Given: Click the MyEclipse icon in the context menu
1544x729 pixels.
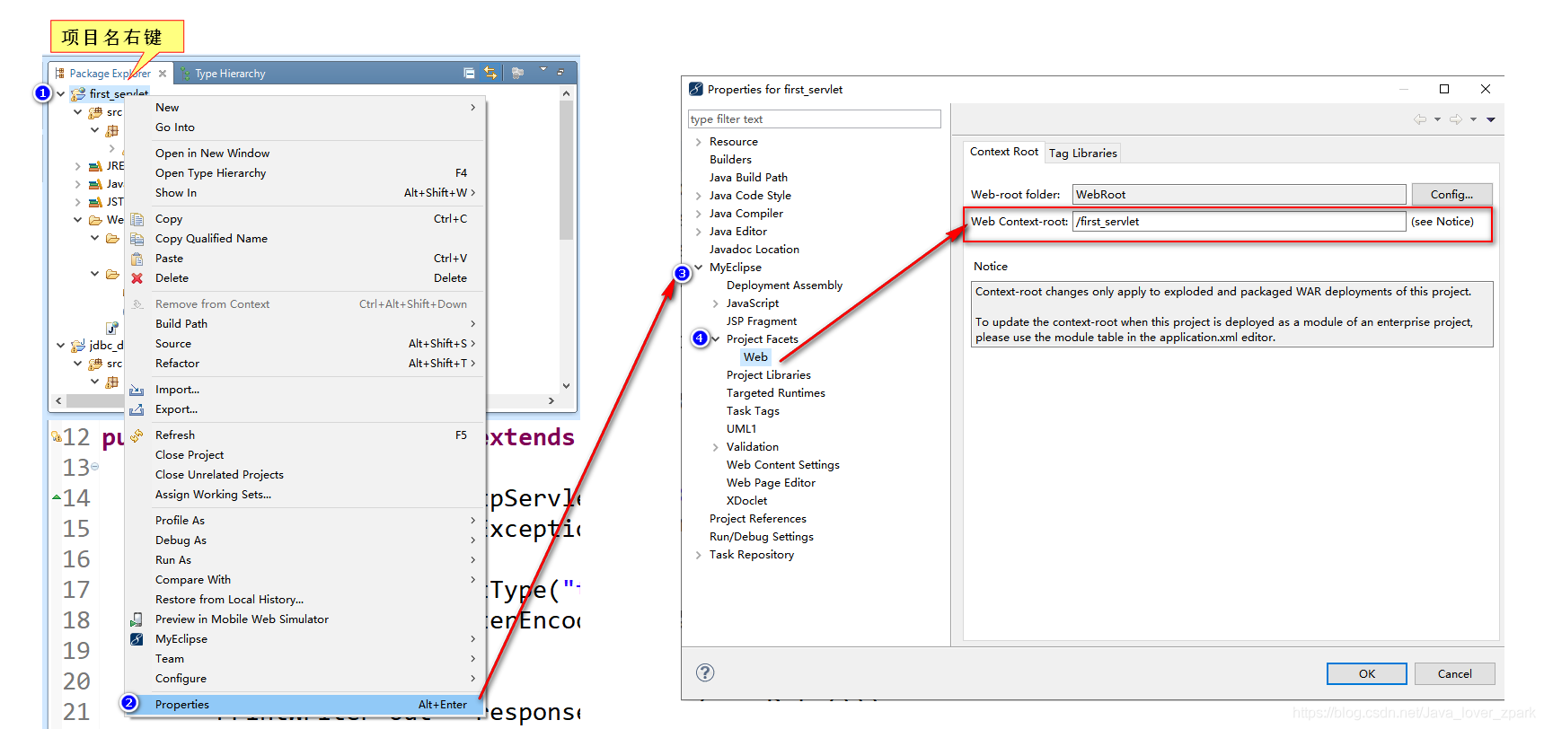Looking at the screenshot, I should point(137,639).
